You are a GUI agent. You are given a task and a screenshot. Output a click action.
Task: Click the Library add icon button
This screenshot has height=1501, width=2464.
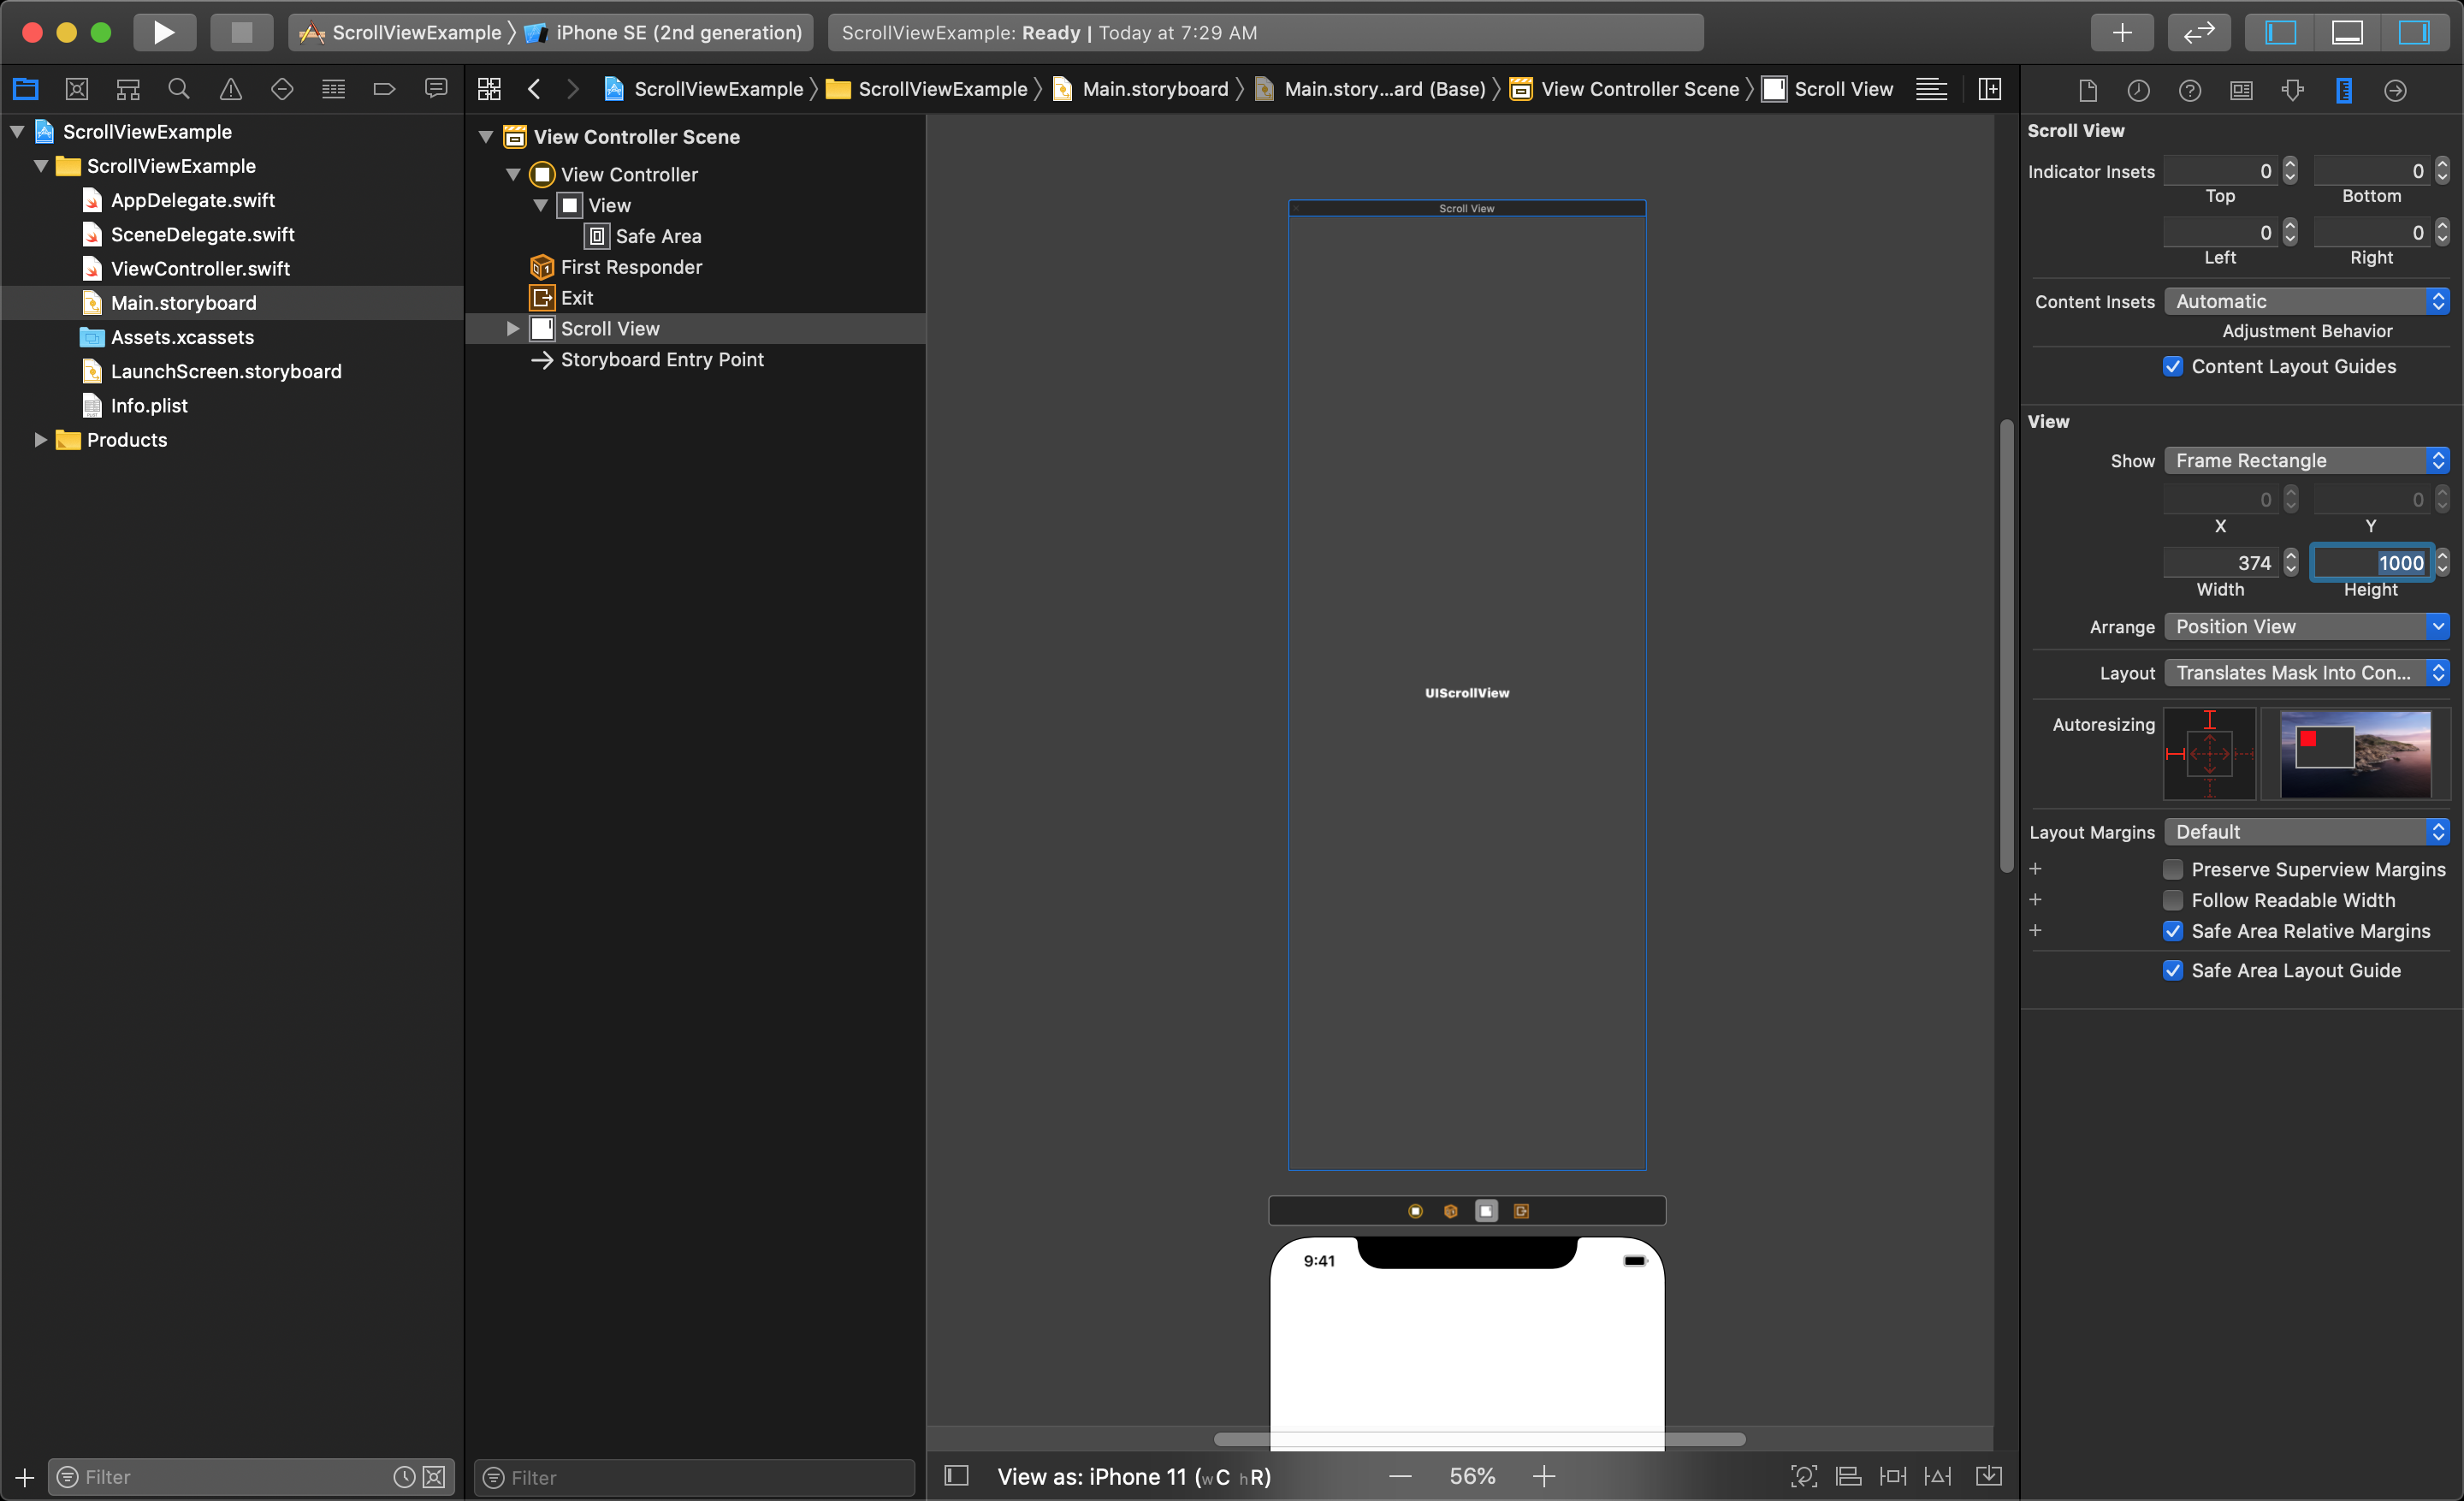(x=2119, y=32)
